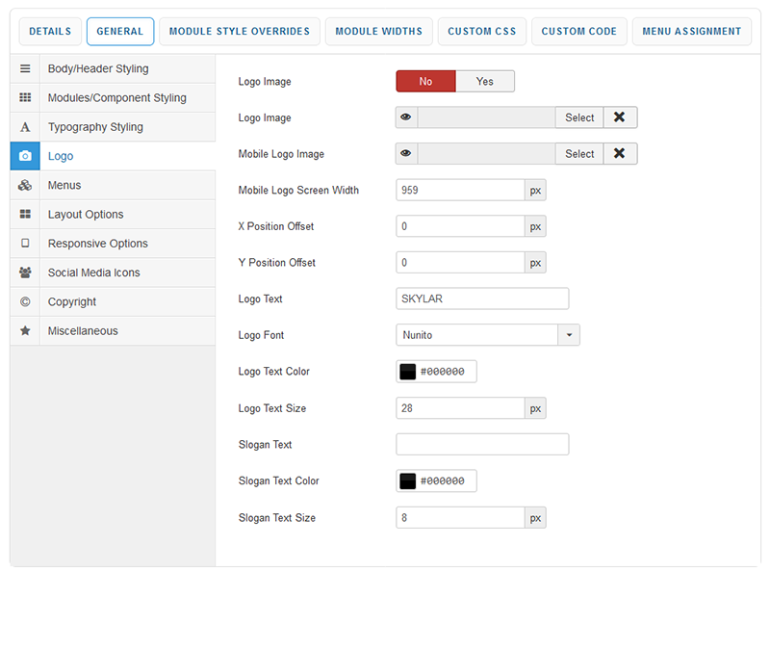
Task: Click the Menus sidebar icon
Action: [x=25, y=185]
